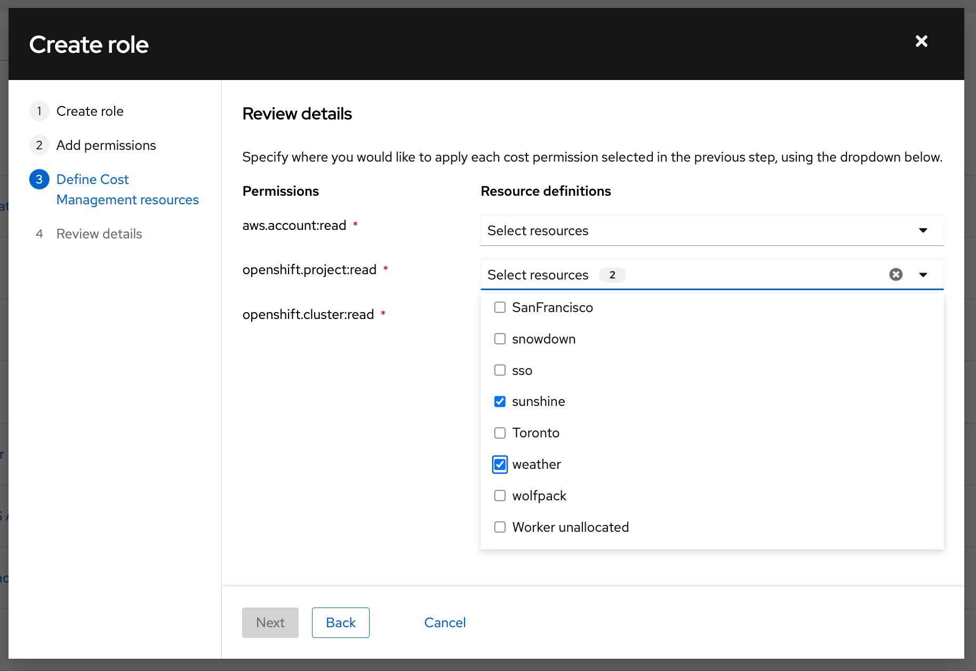Screen dimensions: 976x671
Task: Click the selected count badge showing 2
Action: click(612, 275)
